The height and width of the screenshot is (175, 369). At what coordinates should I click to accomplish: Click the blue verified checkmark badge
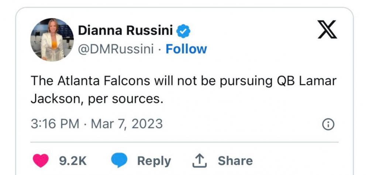coord(183,31)
